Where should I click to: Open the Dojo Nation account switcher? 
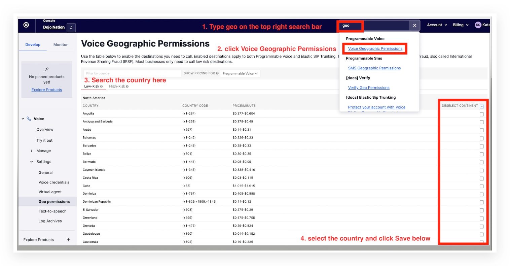(x=71, y=28)
